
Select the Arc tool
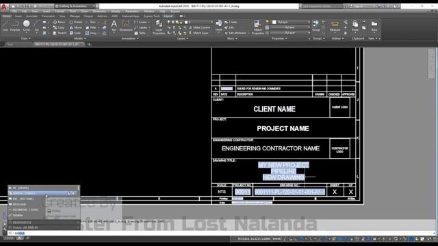pyautogui.click(x=36, y=26)
